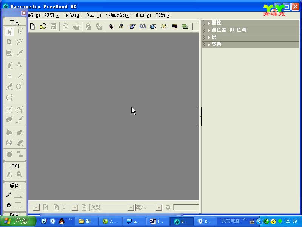Activate the Eyedropper tool
The width and height of the screenshot is (302, 227).
(x=20, y=53)
